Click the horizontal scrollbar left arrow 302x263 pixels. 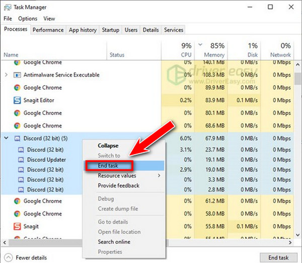(5, 242)
